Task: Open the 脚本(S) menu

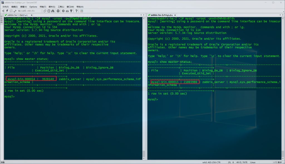Action: click(x=52, y=7)
